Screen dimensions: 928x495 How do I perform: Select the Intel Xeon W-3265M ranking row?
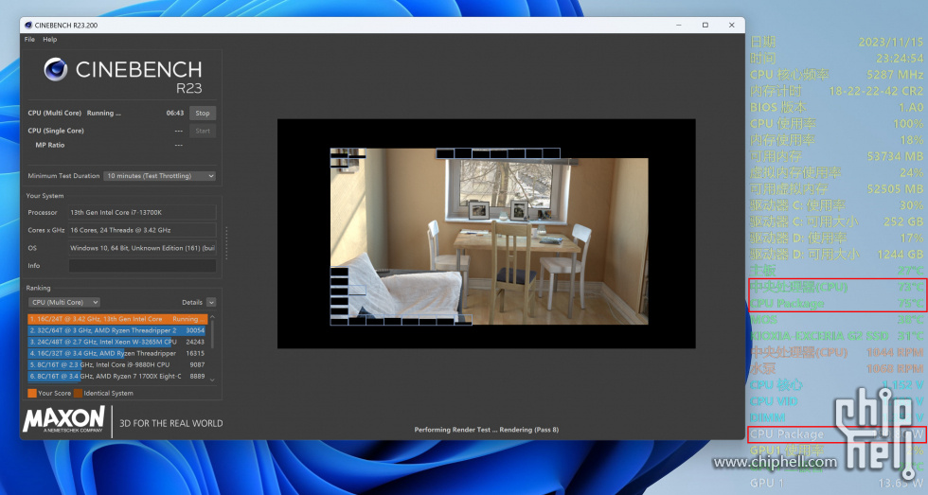[x=117, y=342]
